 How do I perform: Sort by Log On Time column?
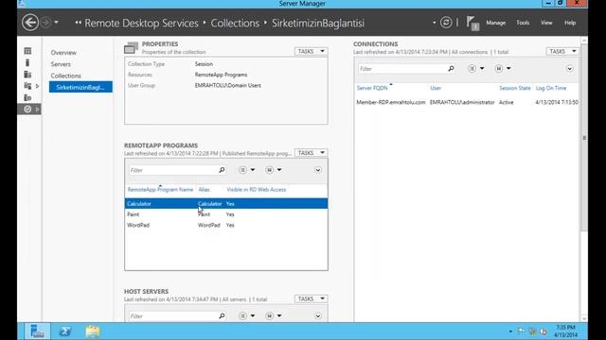coord(551,88)
